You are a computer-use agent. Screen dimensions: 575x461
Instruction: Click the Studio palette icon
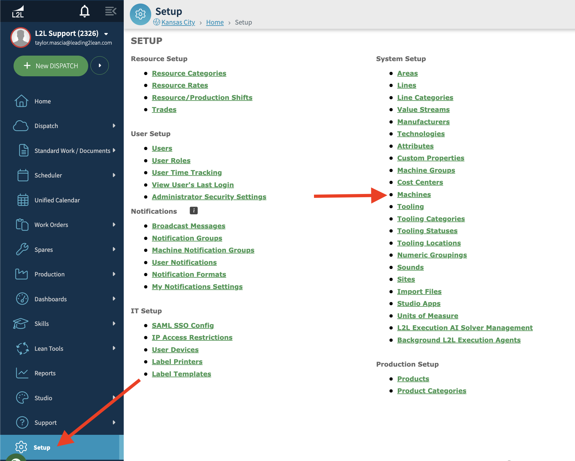coord(22,398)
